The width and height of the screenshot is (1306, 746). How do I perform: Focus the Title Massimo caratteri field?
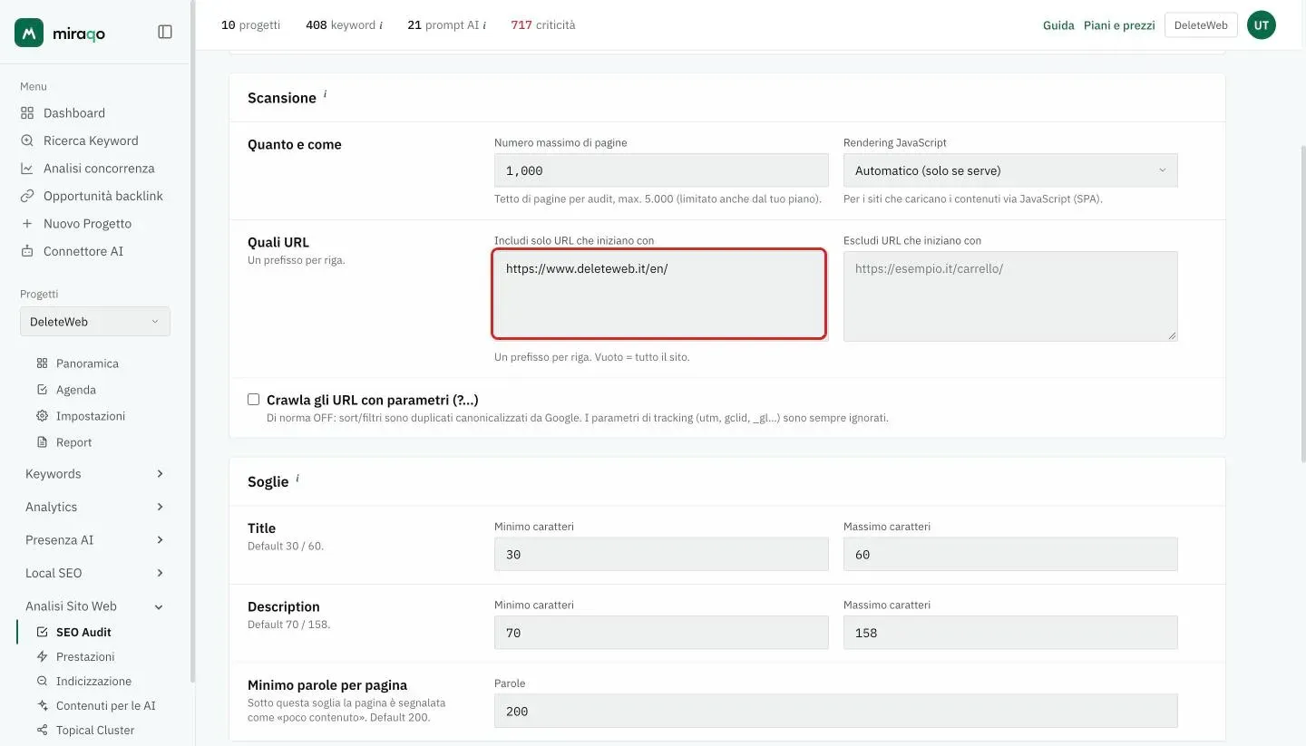[1010, 555]
